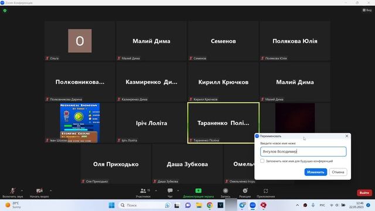Select Полковникова Дарина participant tile
Image resolution: width=375 pixels, height=211 pixels.
(80, 82)
